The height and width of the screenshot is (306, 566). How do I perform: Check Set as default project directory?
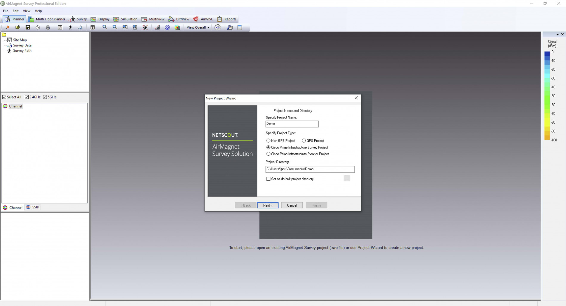point(268,179)
